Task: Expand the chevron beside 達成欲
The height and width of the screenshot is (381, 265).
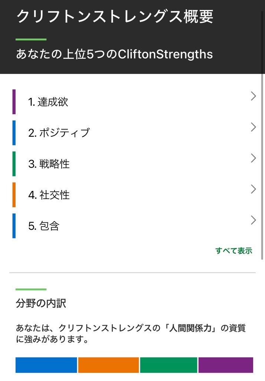Action: (x=253, y=96)
